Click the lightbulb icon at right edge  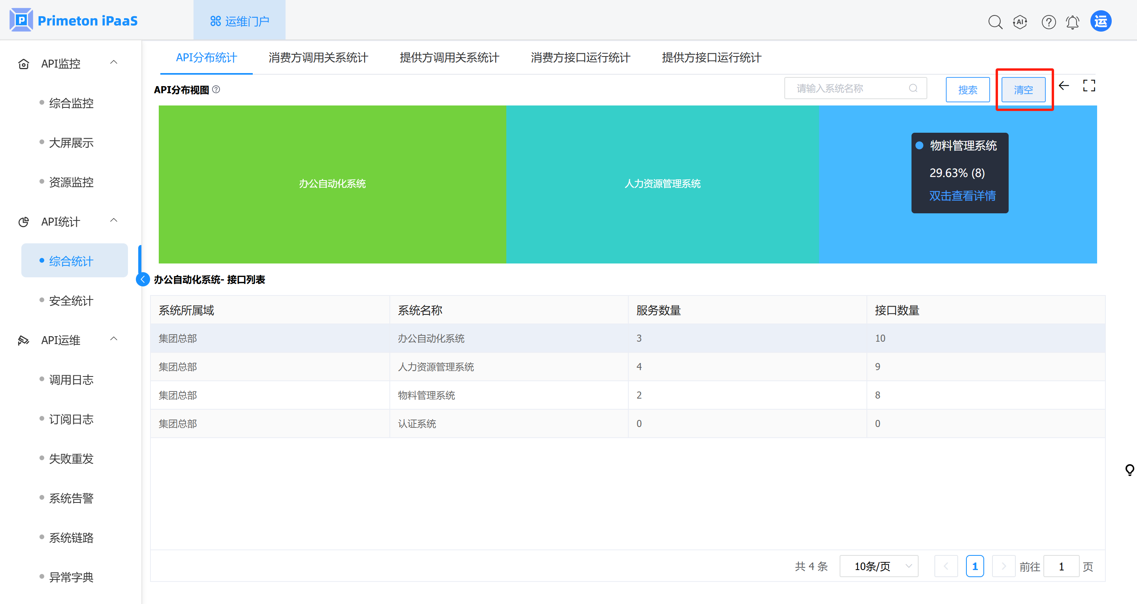click(x=1129, y=470)
